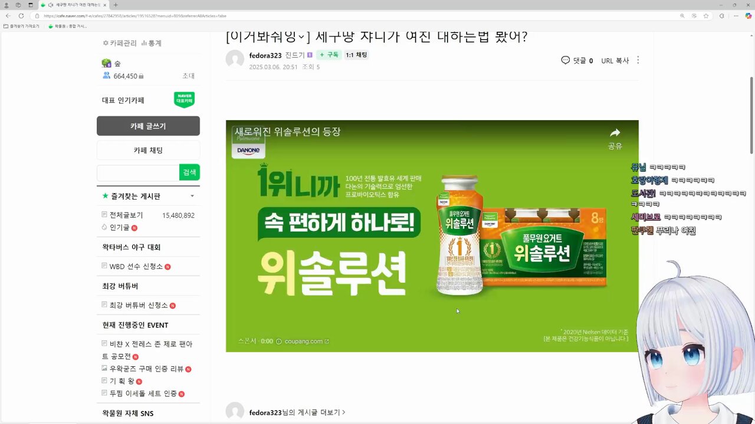Click 현재 진행중인 EVENT header
This screenshot has height=424, width=755.
point(135,325)
